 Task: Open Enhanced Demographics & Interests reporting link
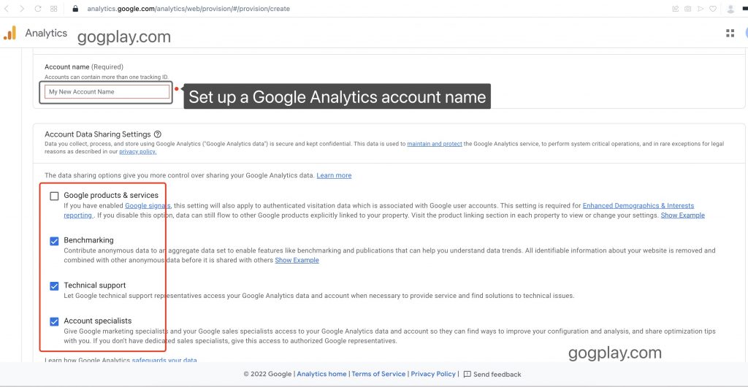click(x=638, y=205)
